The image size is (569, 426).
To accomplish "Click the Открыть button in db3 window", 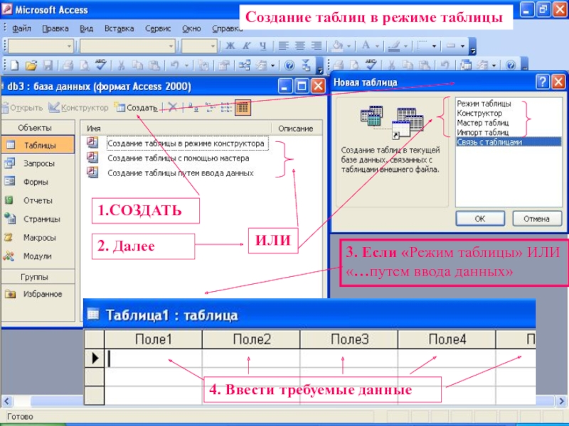I will 23,108.
